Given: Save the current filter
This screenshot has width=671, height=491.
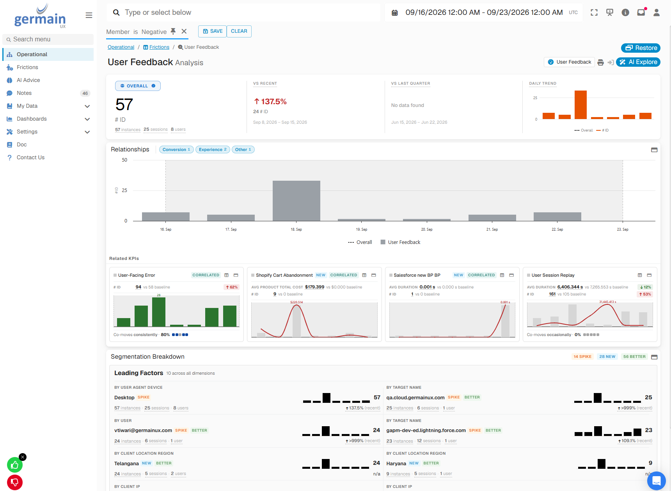Looking at the screenshot, I should click(x=213, y=31).
